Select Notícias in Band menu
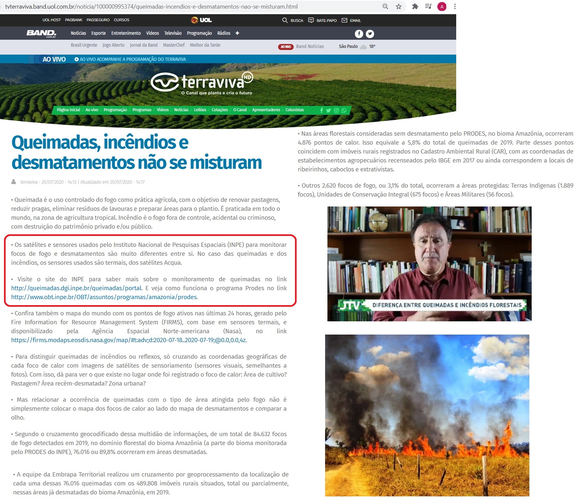Image resolution: width=582 pixels, height=503 pixels. (78, 33)
